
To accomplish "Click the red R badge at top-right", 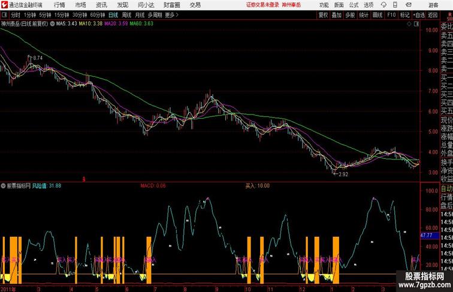I will (x=450, y=14).
